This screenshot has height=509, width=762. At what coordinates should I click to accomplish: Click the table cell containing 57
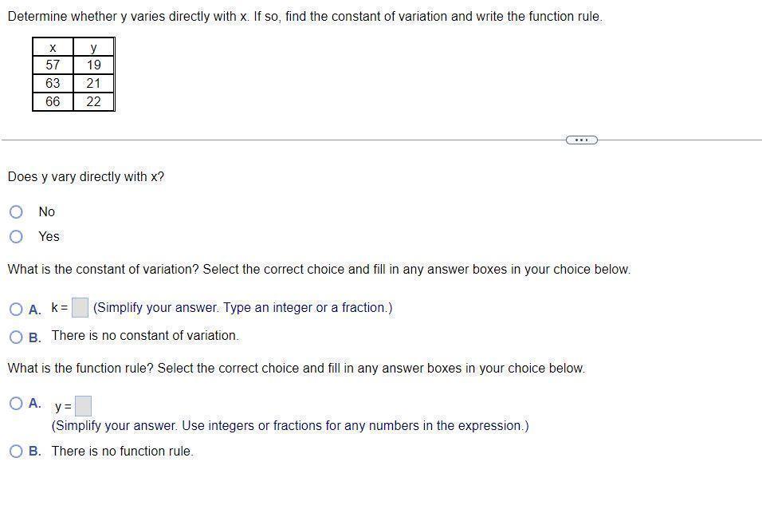(53, 65)
